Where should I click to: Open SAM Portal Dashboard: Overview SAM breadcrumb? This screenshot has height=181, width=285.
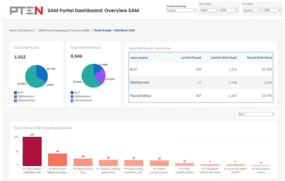[x=64, y=30]
